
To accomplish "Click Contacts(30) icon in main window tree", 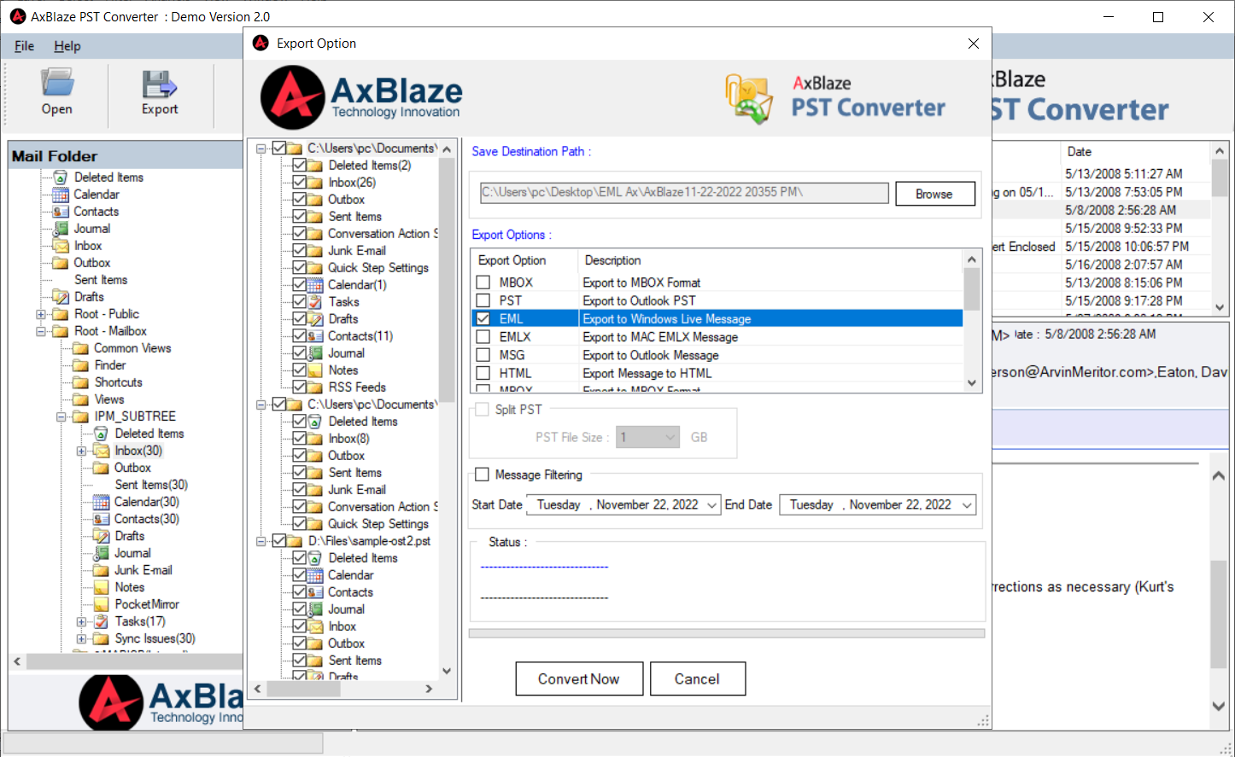I will tap(101, 519).
